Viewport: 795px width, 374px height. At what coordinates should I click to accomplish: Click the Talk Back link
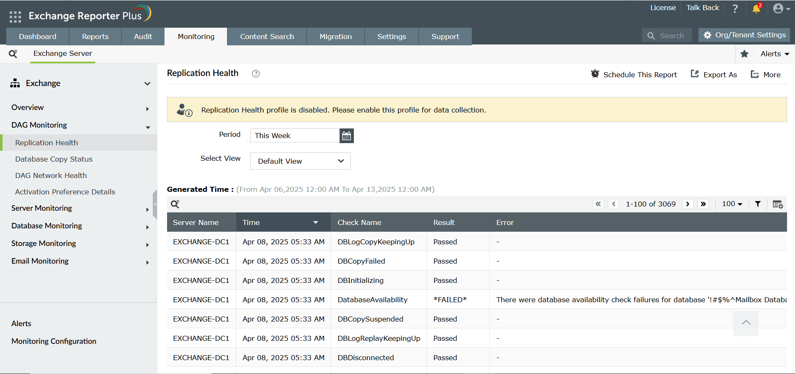(x=703, y=8)
